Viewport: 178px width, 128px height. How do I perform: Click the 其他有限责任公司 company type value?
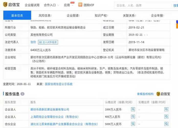tap(41, 35)
